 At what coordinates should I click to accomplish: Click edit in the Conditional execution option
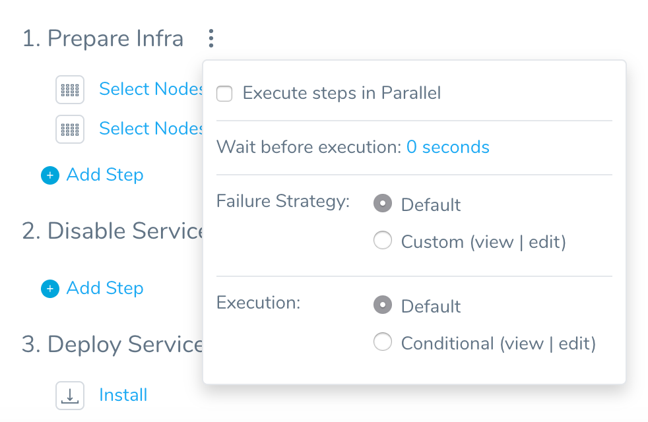(574, 344)
